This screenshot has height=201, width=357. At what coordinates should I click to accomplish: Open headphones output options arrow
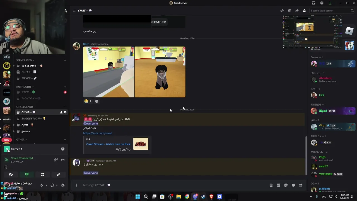click(x=57, y=185)
